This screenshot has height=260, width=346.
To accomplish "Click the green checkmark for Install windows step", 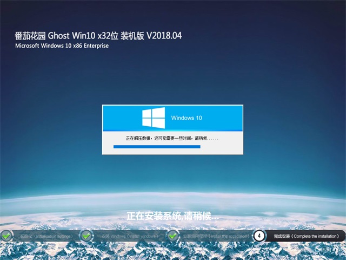I will coord(86,236).
